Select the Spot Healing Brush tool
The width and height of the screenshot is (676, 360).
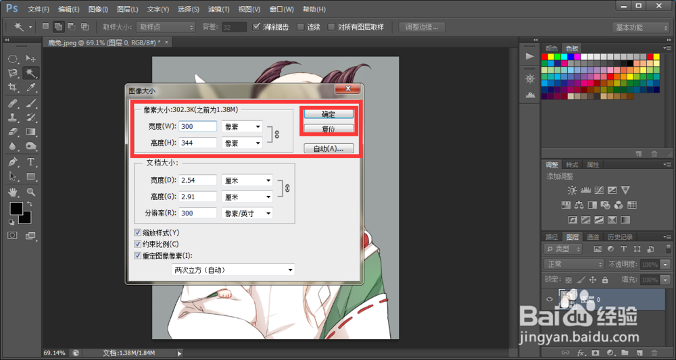point(13,103)
